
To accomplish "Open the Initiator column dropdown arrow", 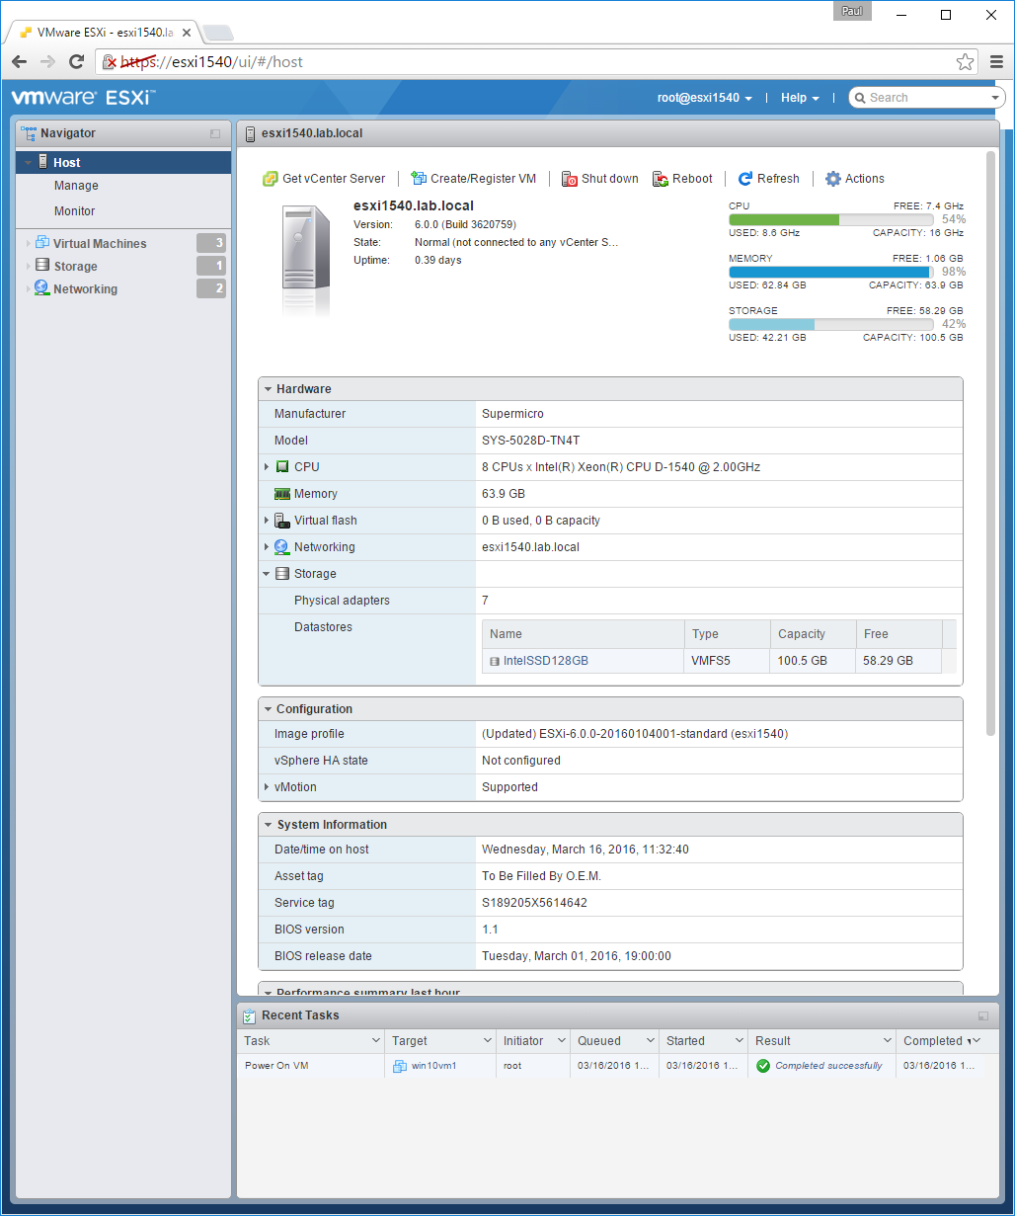I will pyautogui.click(x=562, y=1041).
